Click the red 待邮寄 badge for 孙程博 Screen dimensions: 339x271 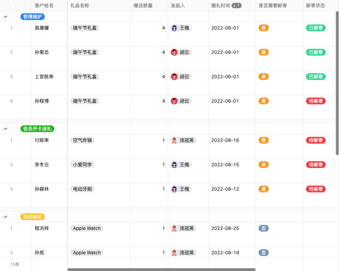pos(316,101)
